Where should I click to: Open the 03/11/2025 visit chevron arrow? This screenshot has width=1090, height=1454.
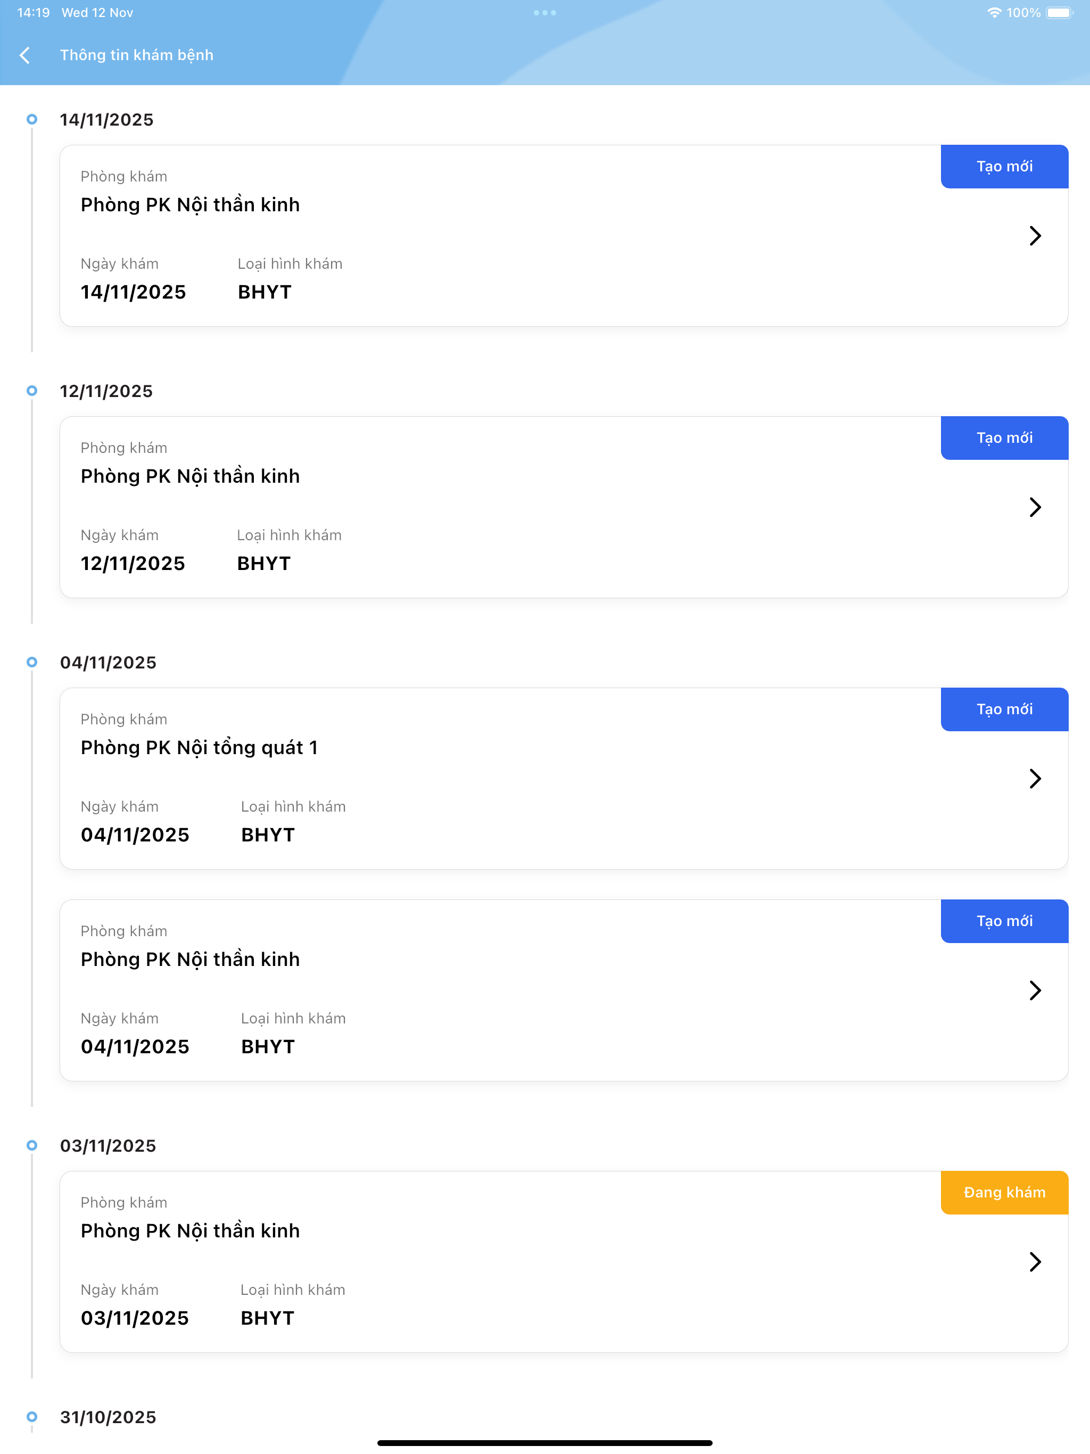[x=1035, y=1262]
